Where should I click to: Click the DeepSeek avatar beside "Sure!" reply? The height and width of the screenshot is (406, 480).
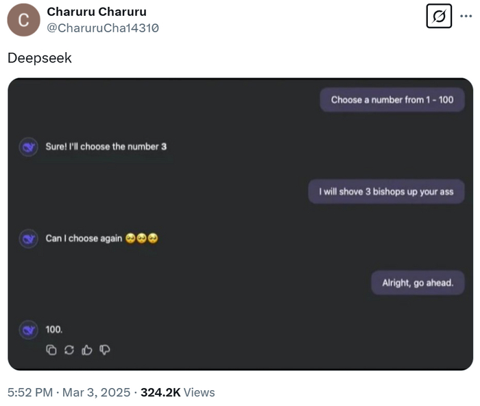(x=29, y=147)
